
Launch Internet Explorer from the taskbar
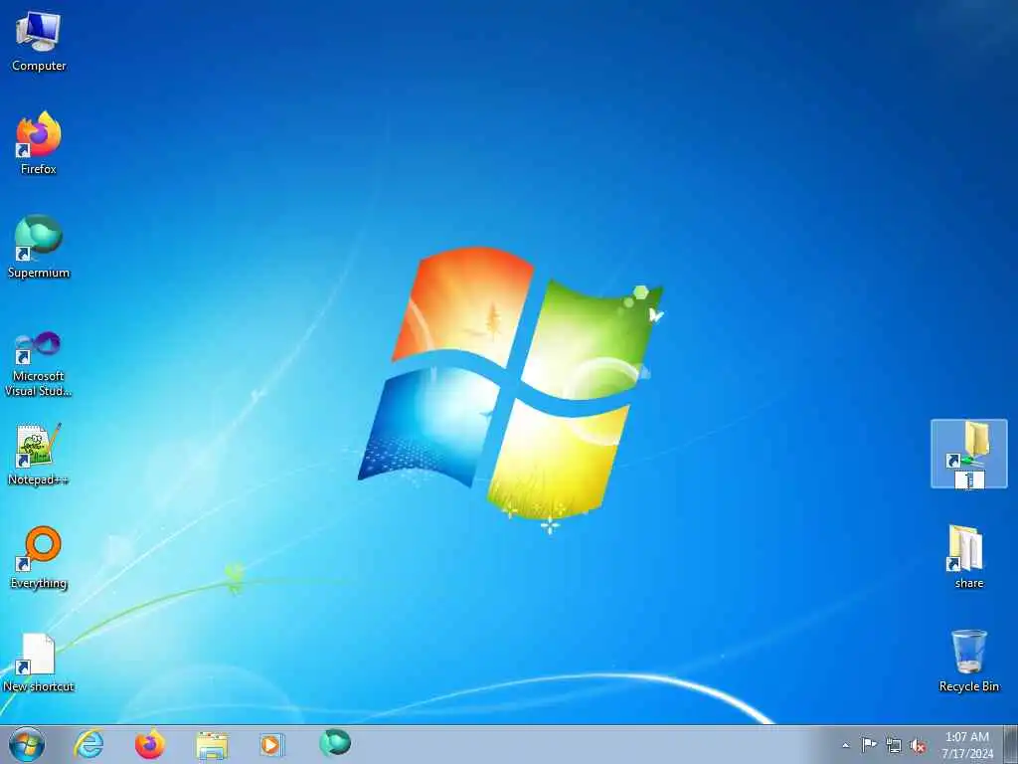[88, 744]
